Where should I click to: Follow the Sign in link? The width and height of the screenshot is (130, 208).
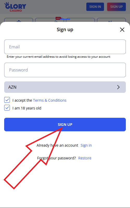86,145
